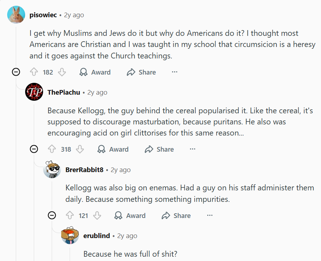Click ThePiachu's red avatar image

[34, 92]
